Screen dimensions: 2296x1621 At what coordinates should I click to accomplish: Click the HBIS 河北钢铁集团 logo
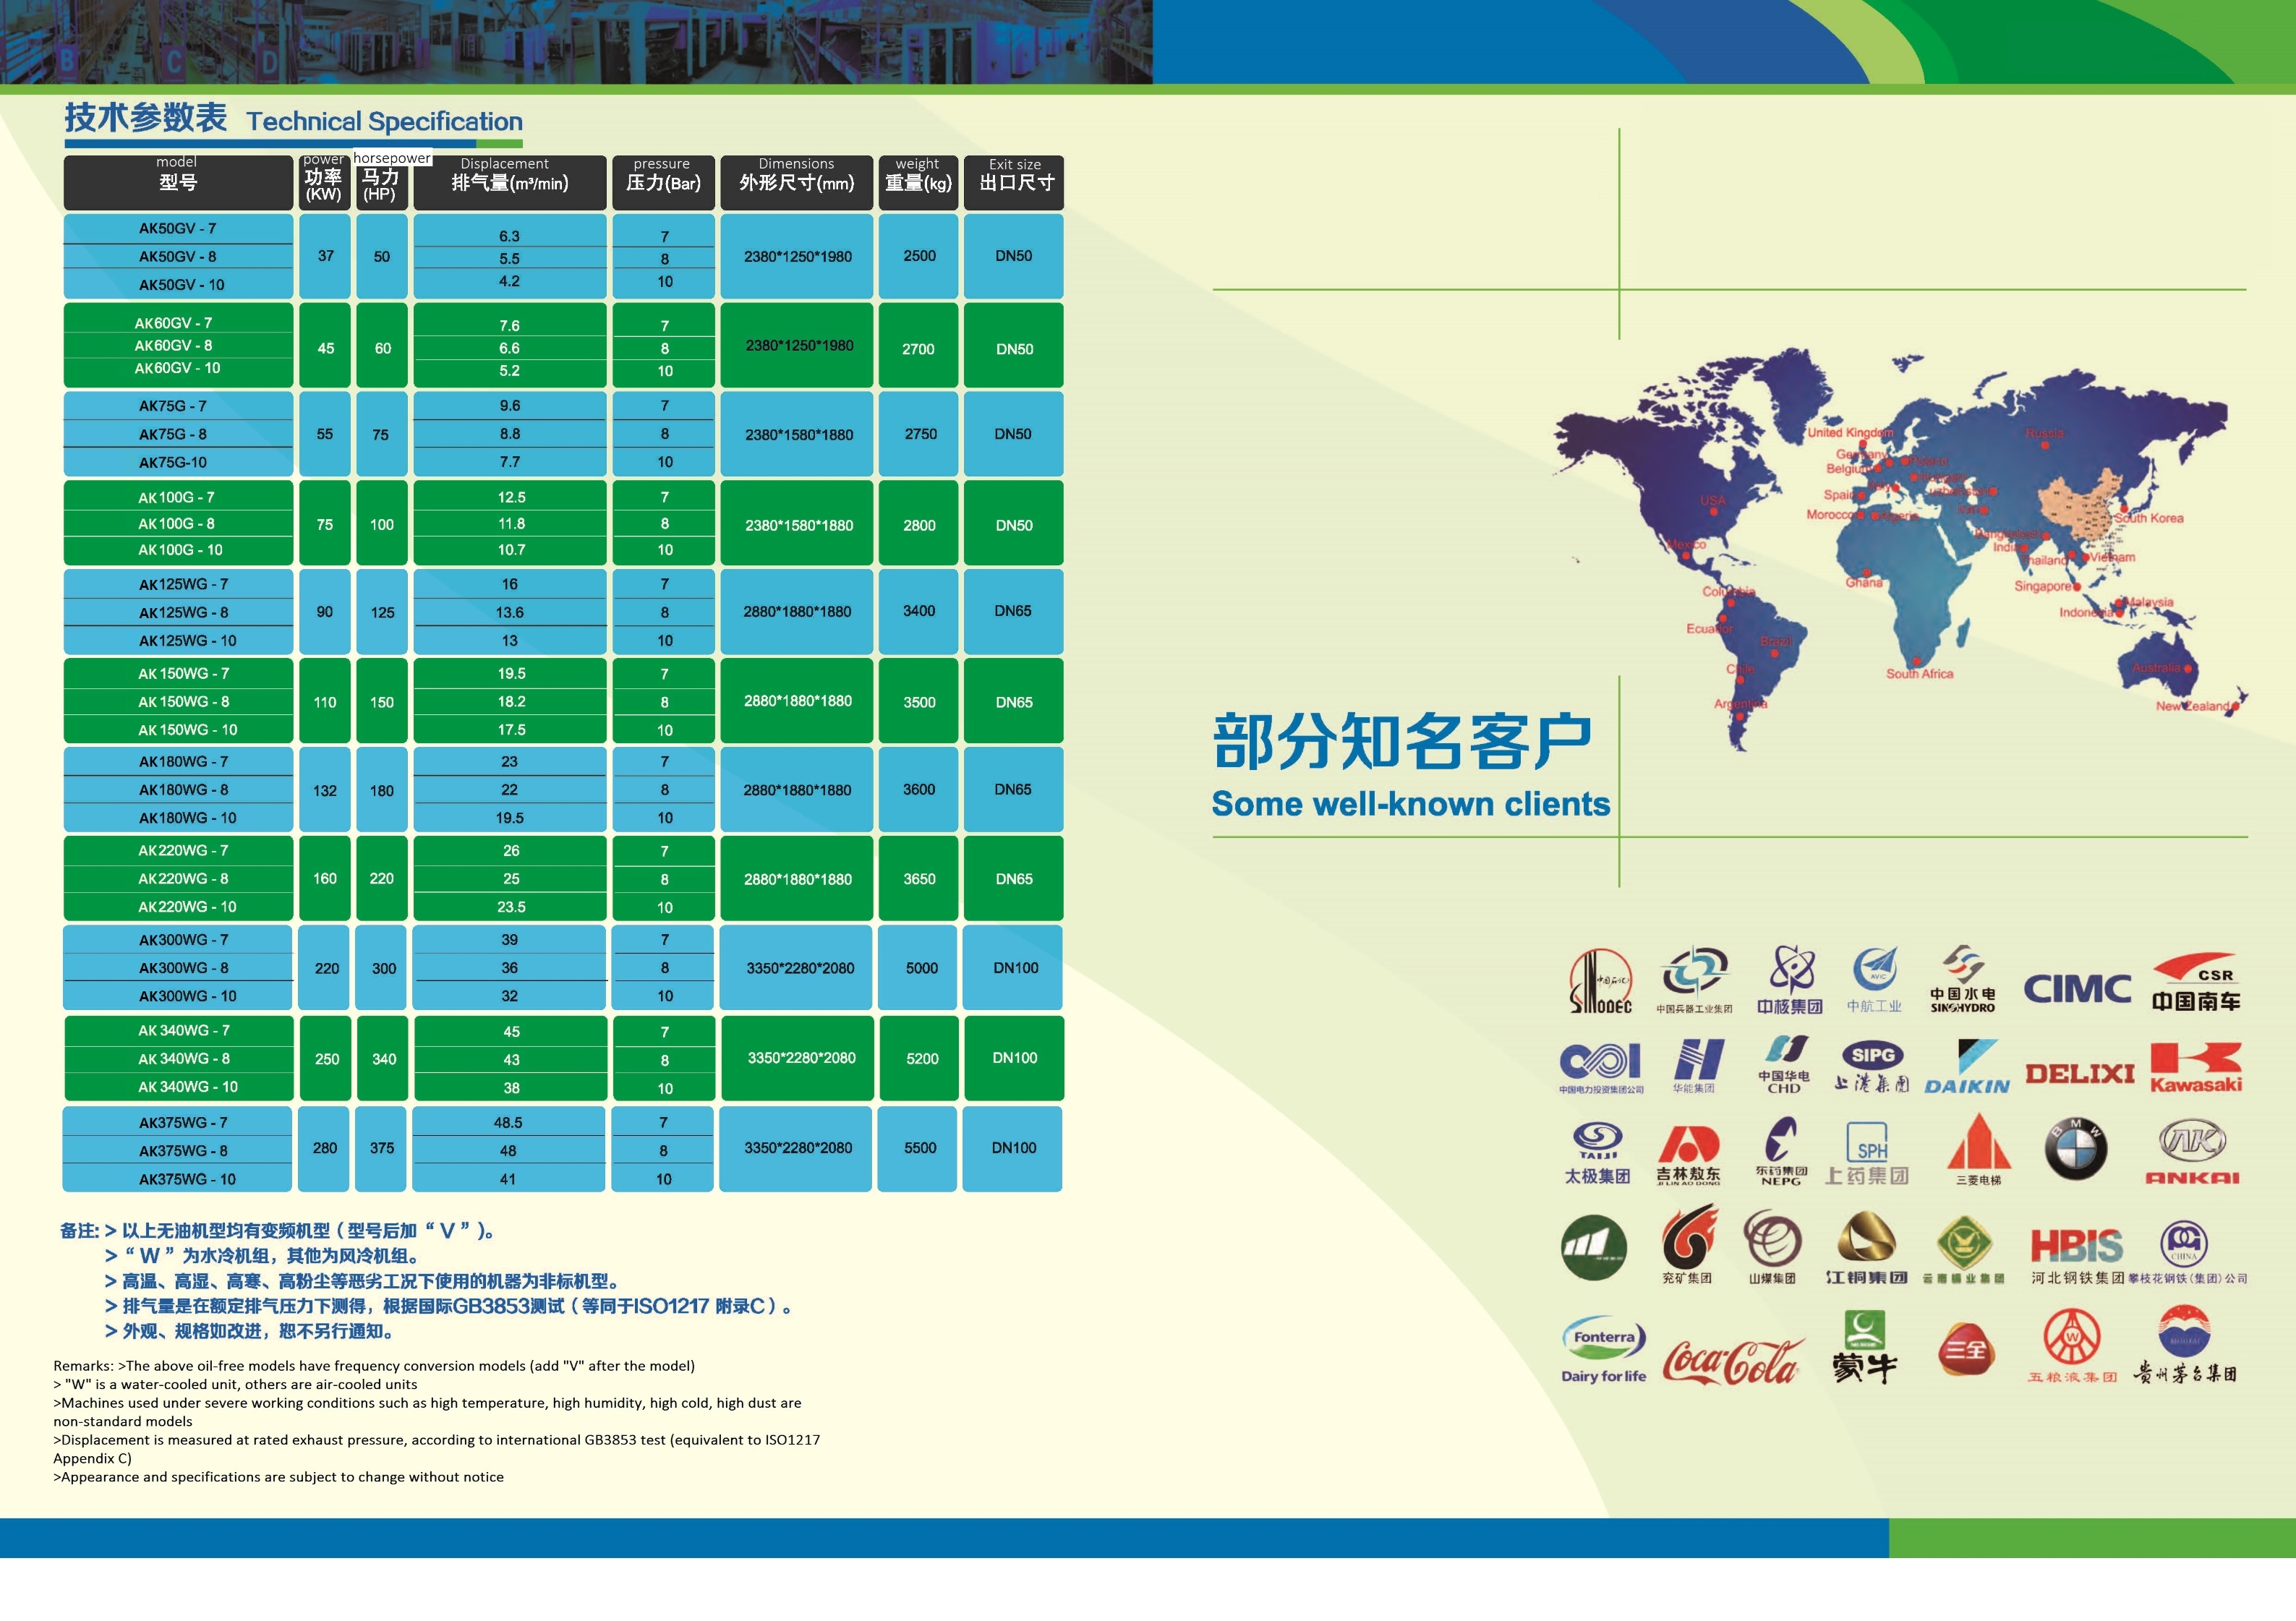(x=2077, y=1256)
